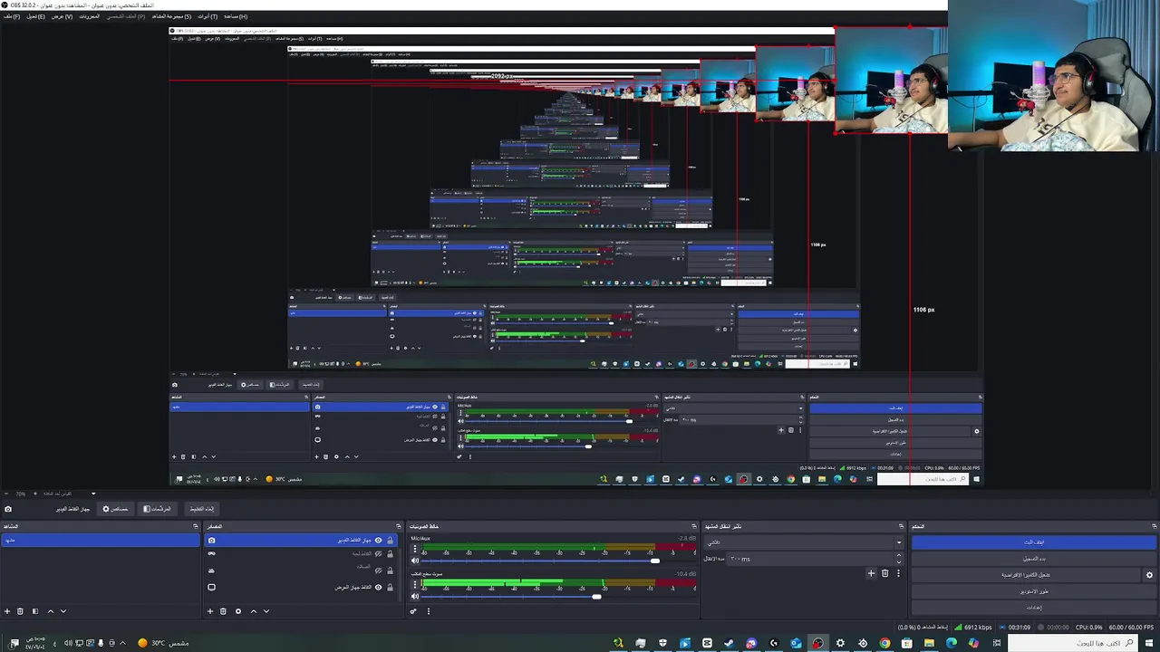Click the Start Recording button
Image resolution: width=1160 pixels, height=652 pixels.
pyautogui.click(x=1034, y=559)
